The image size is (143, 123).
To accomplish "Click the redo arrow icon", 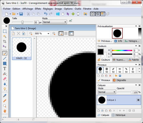I will click(51, 14).
